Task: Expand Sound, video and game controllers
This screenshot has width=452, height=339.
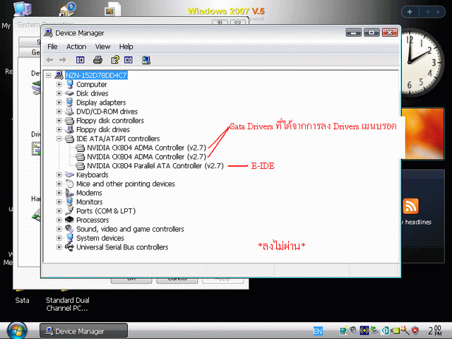Action: click(59, 229)
